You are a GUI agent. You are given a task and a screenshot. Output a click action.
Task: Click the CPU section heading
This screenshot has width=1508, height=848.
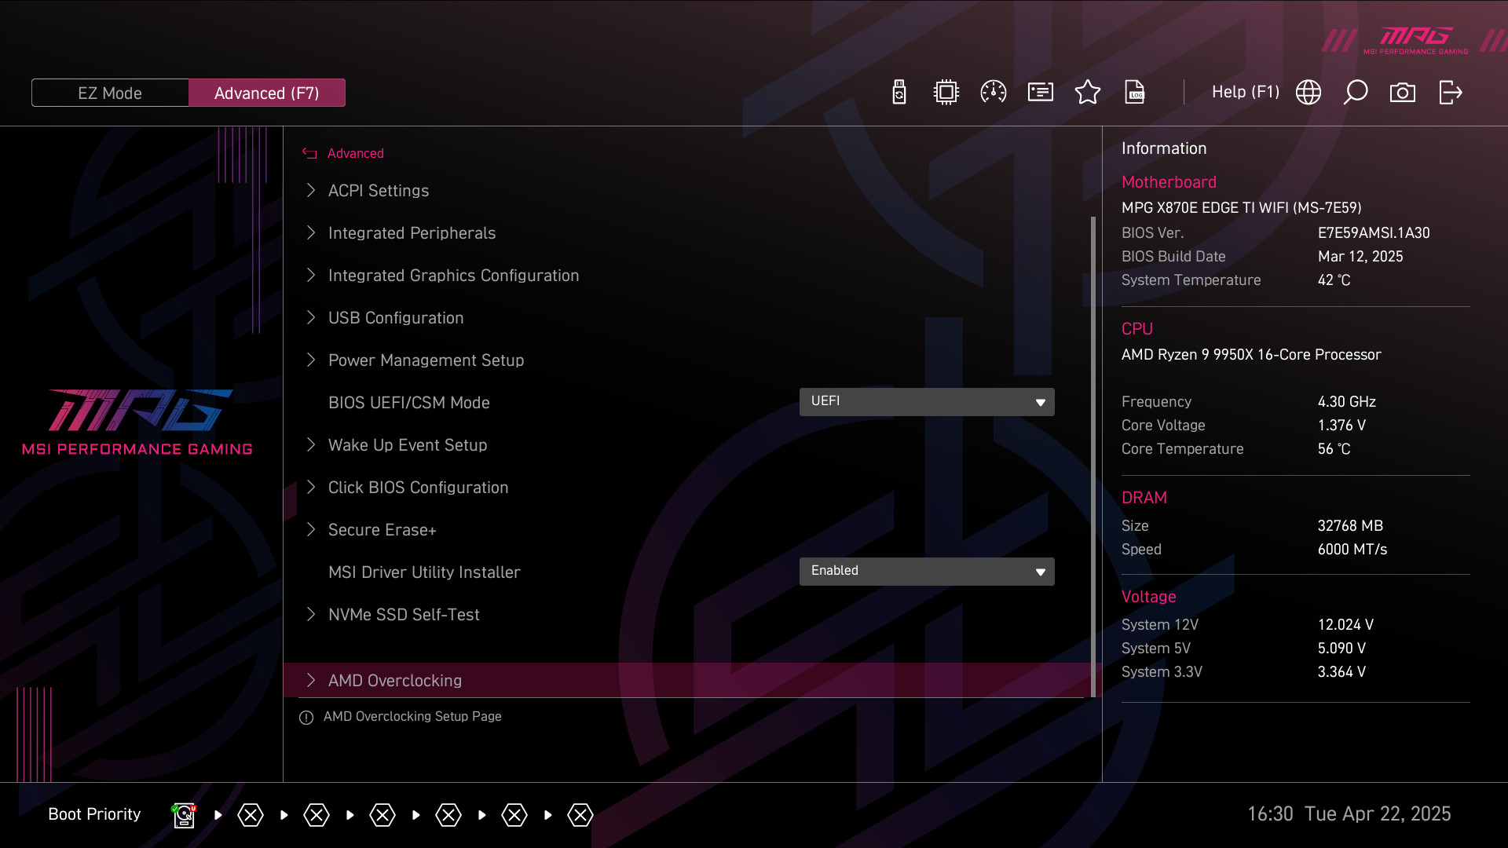1136,329
